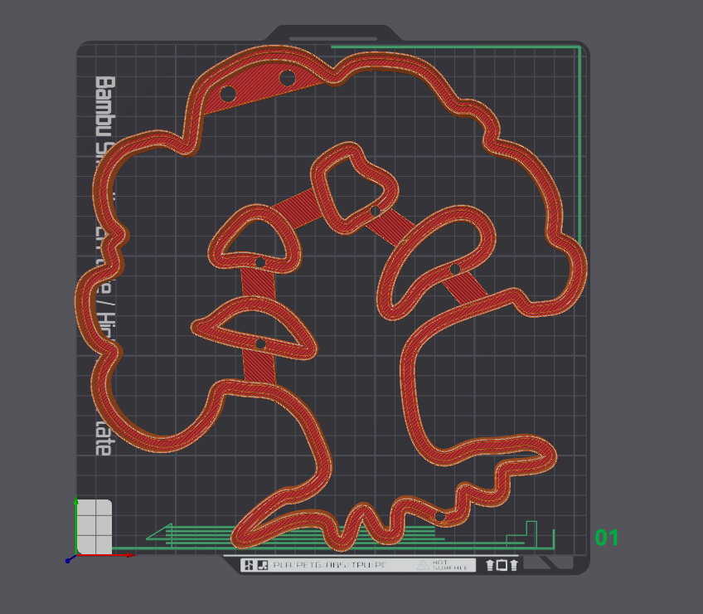Click the blue origin point of axis gizmo
The height and width of the screenshot is (614, 703).
click(x=68, y=561)
